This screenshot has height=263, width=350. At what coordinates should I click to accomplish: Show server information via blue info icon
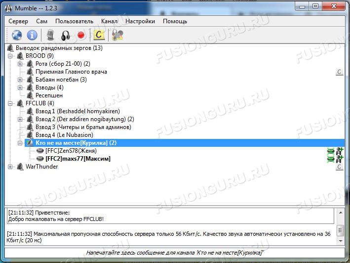point(32,35)
